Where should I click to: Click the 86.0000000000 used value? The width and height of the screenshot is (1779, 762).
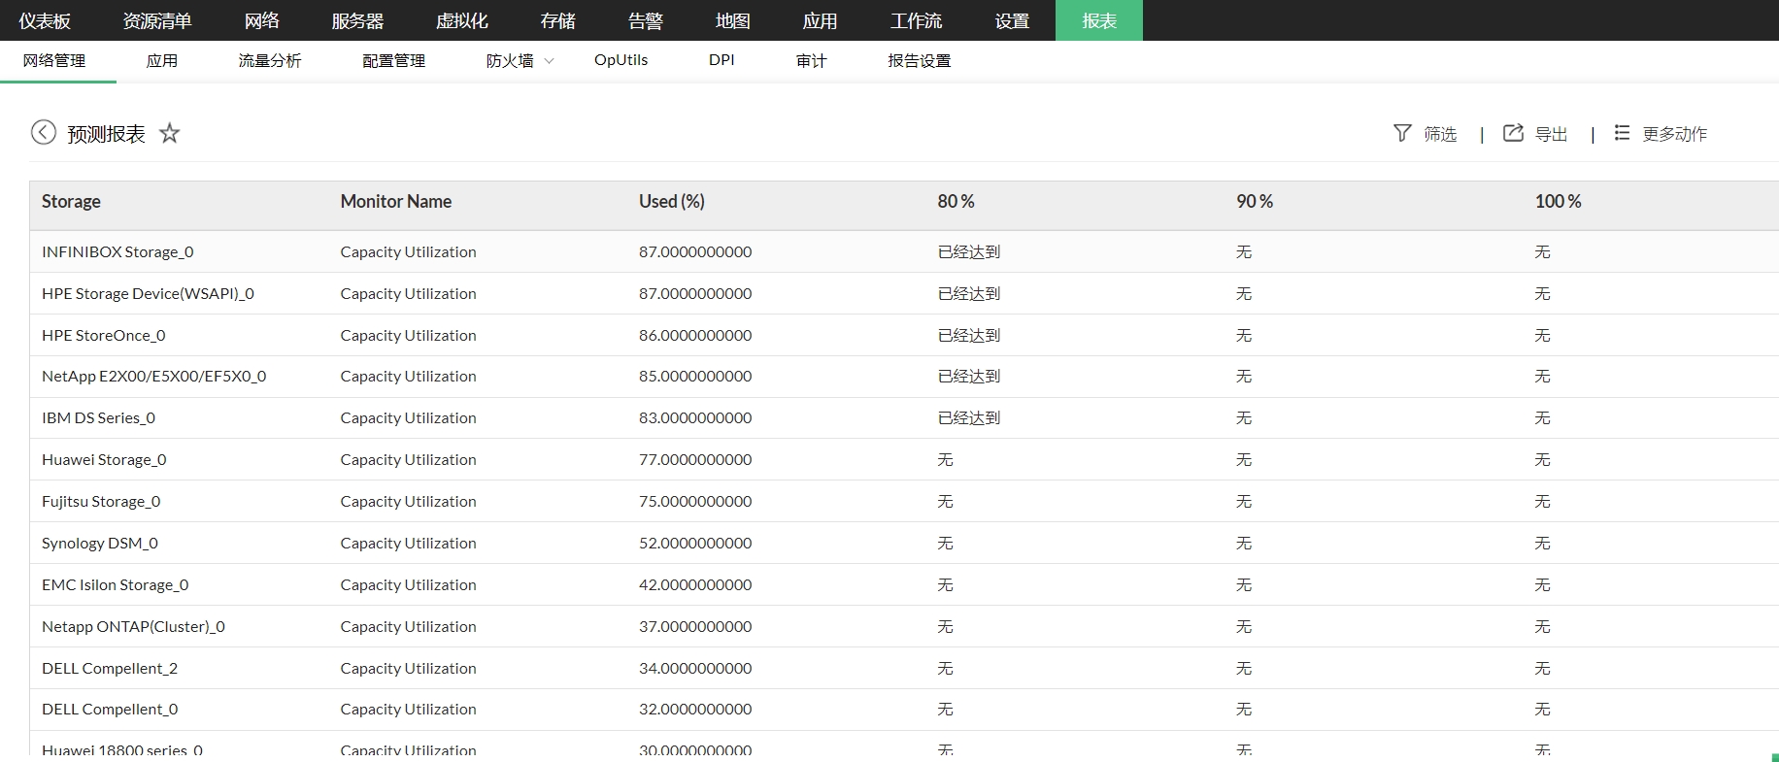[695, 336]
